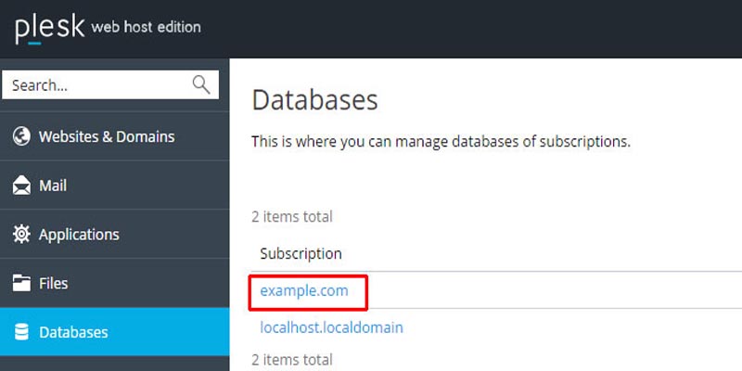Open the localhost.localdomain subscription link
The image size is (742, 371).
point(331,327)
